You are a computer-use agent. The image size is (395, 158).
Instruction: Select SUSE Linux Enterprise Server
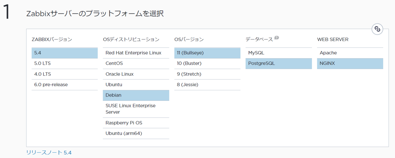click(x=136, y=109)
